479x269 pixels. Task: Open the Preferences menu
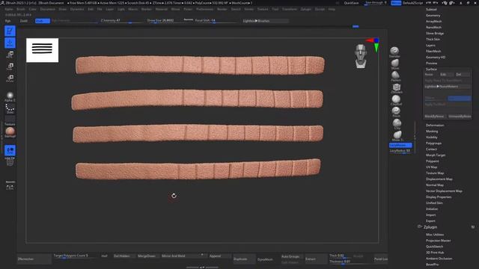(204, 9)
